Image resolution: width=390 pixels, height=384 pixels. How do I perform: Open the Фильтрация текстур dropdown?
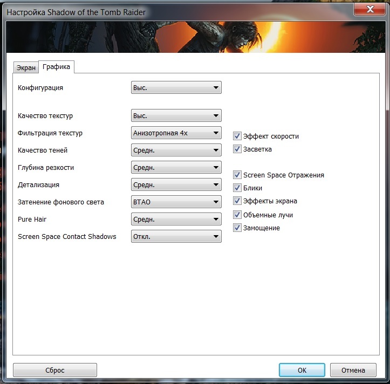point(176,133)
